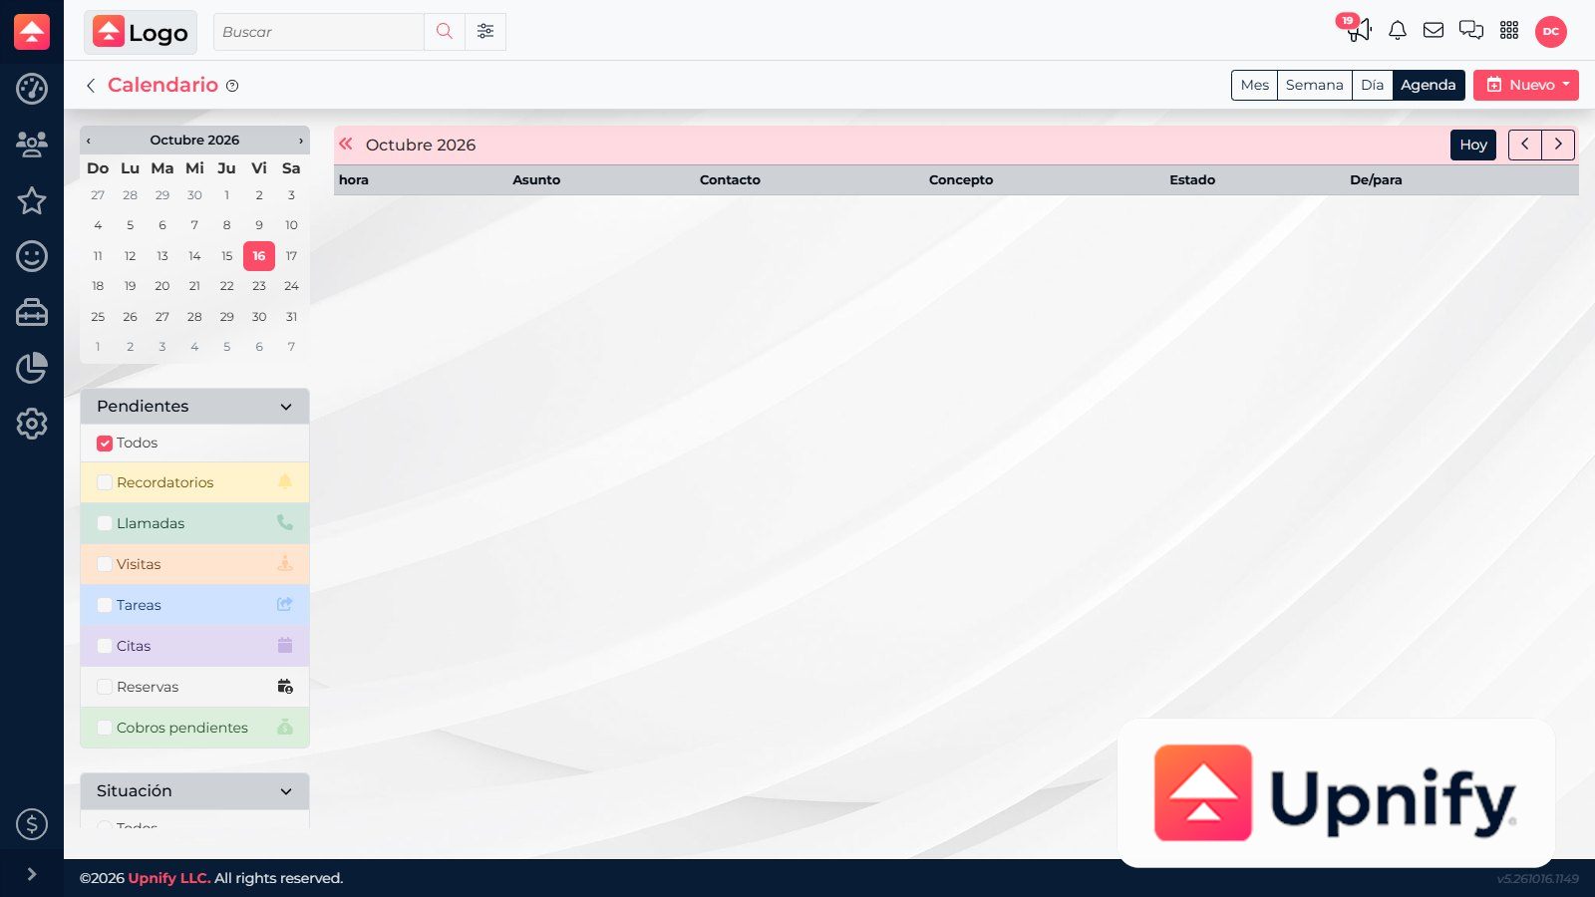Open the chat bubbles icon
The height and width of the screenshot is (897, 1595).
click(x=1471, y=31)
